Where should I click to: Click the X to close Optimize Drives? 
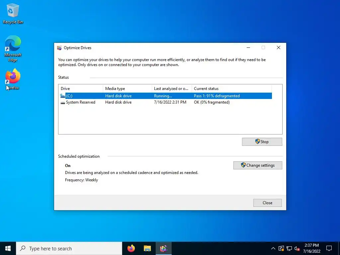pyautogui.click(x=279, y=48)
